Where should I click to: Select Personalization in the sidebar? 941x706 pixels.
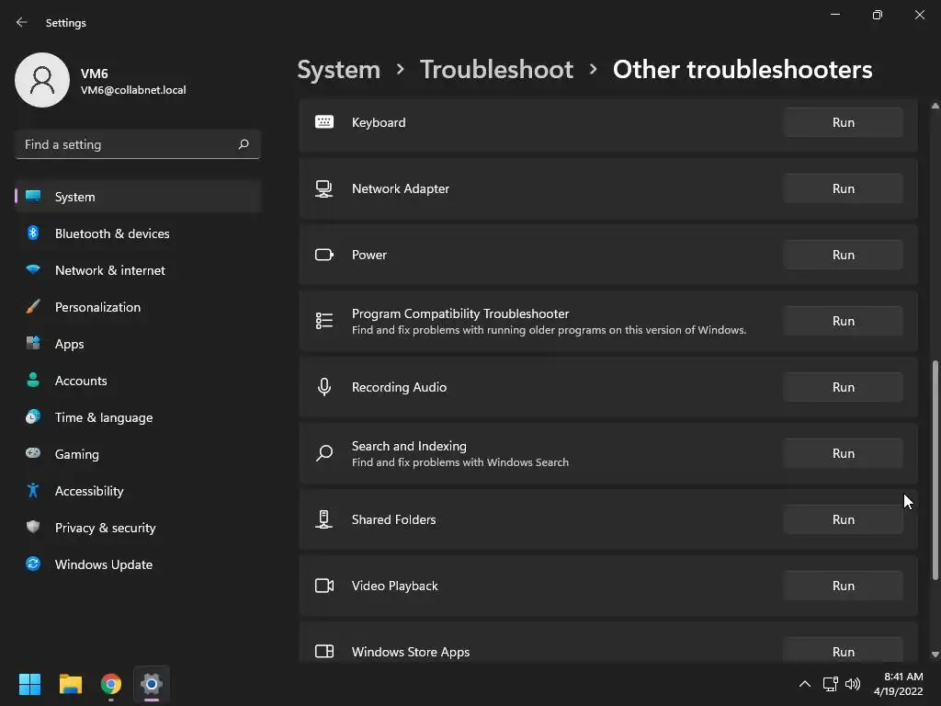(x=97, y=307)
